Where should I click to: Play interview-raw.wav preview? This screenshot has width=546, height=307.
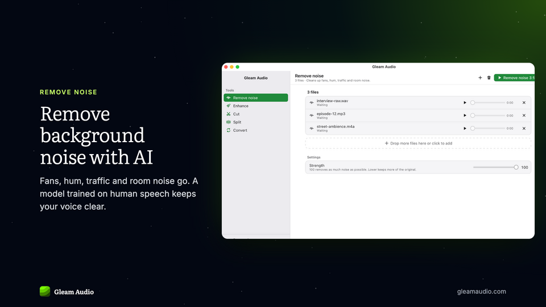(465, 103)
